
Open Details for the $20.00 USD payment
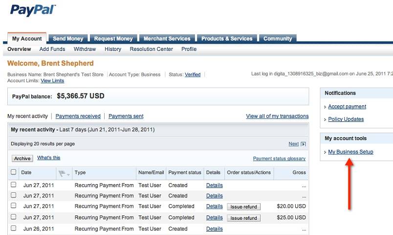tap(214, 206)
